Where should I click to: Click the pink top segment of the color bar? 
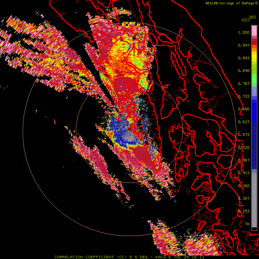pyautogui.click(x=254, y=31)
